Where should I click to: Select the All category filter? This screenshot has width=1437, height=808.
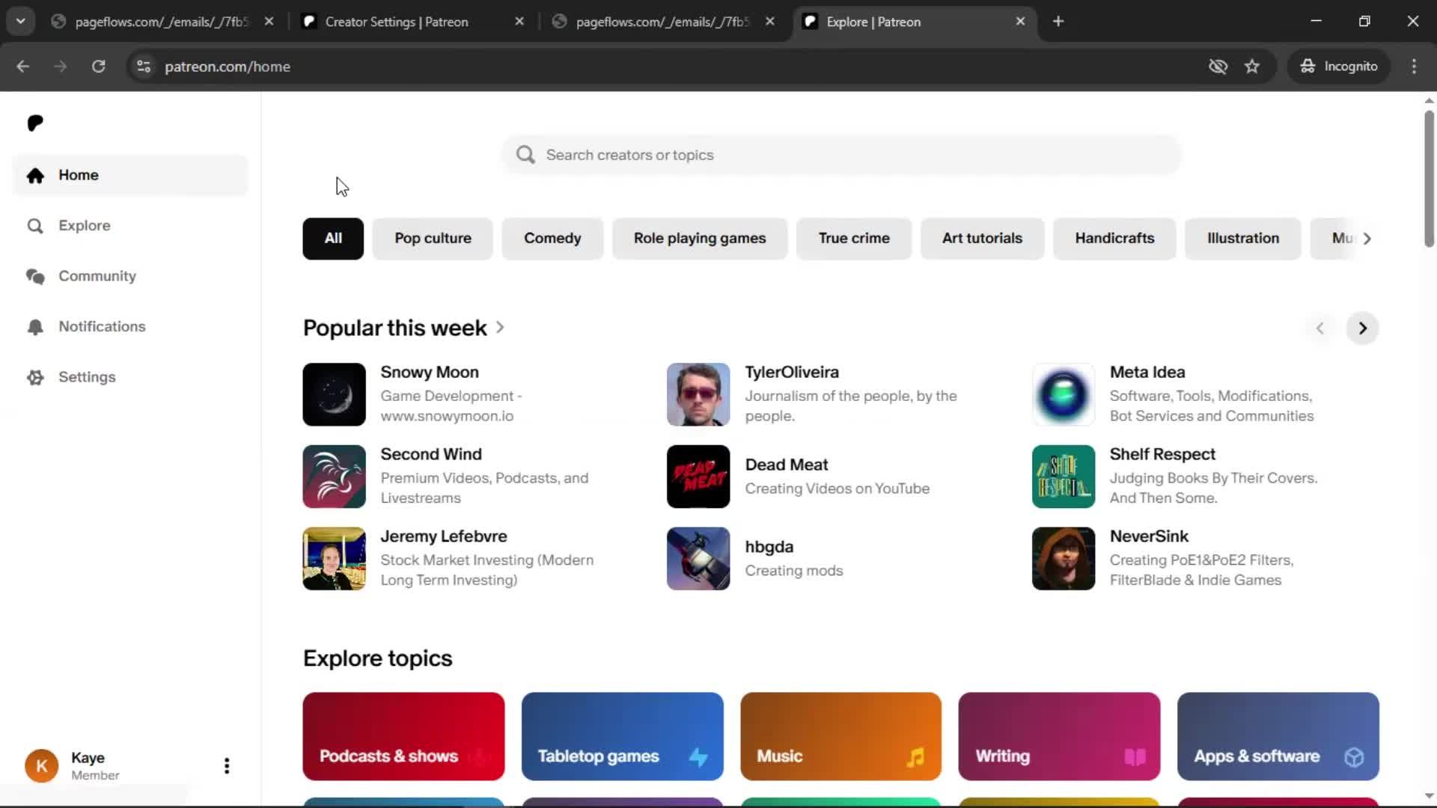point(333,239)
